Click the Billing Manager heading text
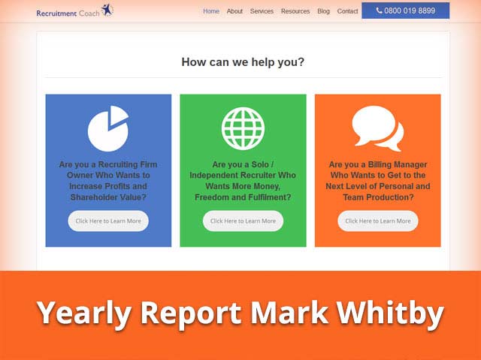 click(377, 181)
